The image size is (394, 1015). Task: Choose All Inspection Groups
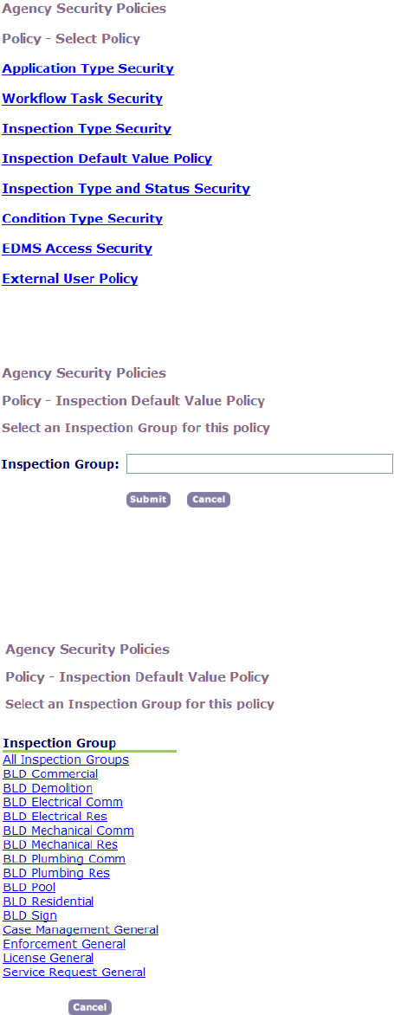[x=66, y=760]
